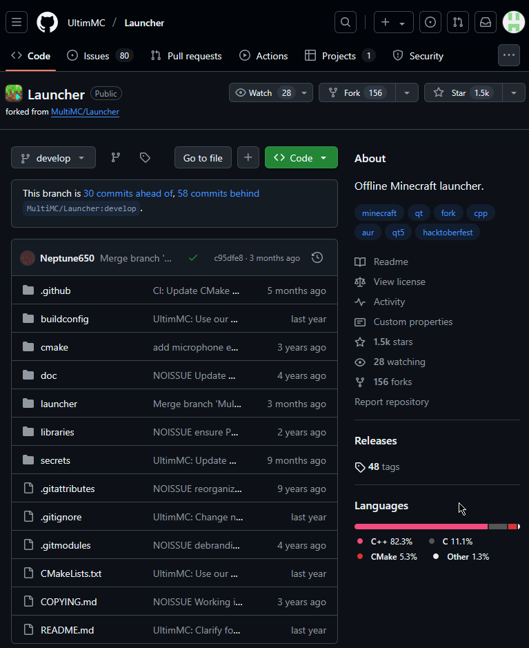Click the CMake 5.3% language entry
The width and height of the screenshot is (529, 648).
pyautogui.click(x=387, y=557)
